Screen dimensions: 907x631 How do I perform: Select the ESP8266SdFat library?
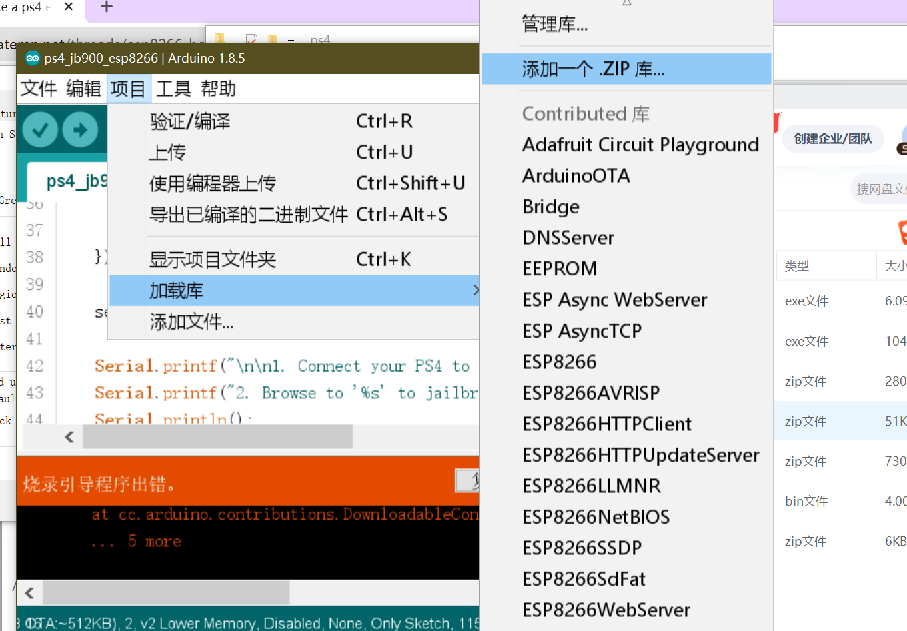click(626, 579)
